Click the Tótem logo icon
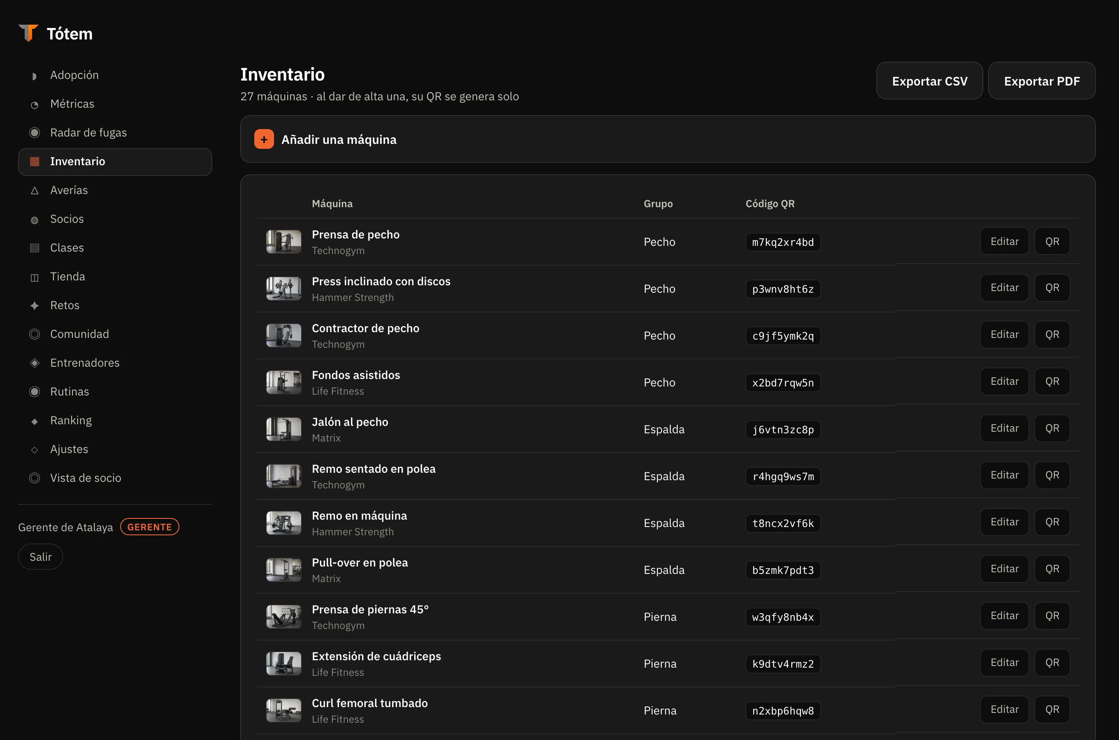This screenshot has width=1119, height=740. pyautogui.click(x=28, y=33)
